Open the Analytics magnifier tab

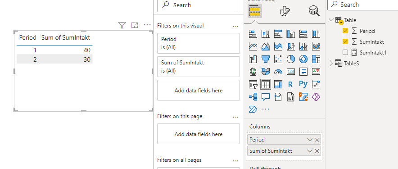[314, 11]
